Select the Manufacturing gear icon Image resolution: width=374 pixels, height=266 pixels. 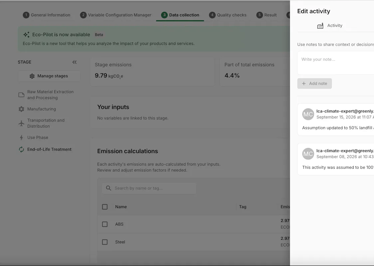tap(21, 109)
